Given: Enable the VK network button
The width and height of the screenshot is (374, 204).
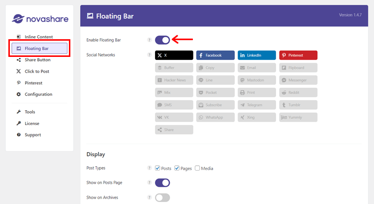Looking at the screenshot, I should click(174, 117).
